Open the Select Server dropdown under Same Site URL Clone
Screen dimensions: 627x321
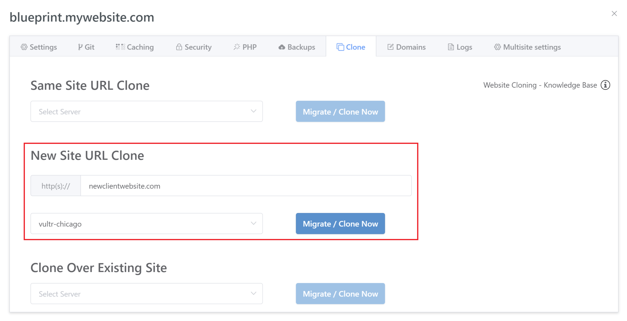point(146,111)
